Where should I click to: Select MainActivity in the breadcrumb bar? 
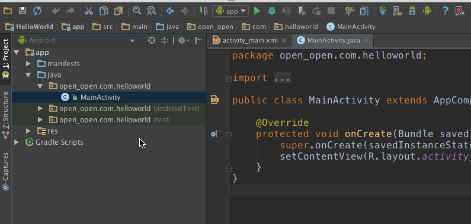click(x=351, y=27)
